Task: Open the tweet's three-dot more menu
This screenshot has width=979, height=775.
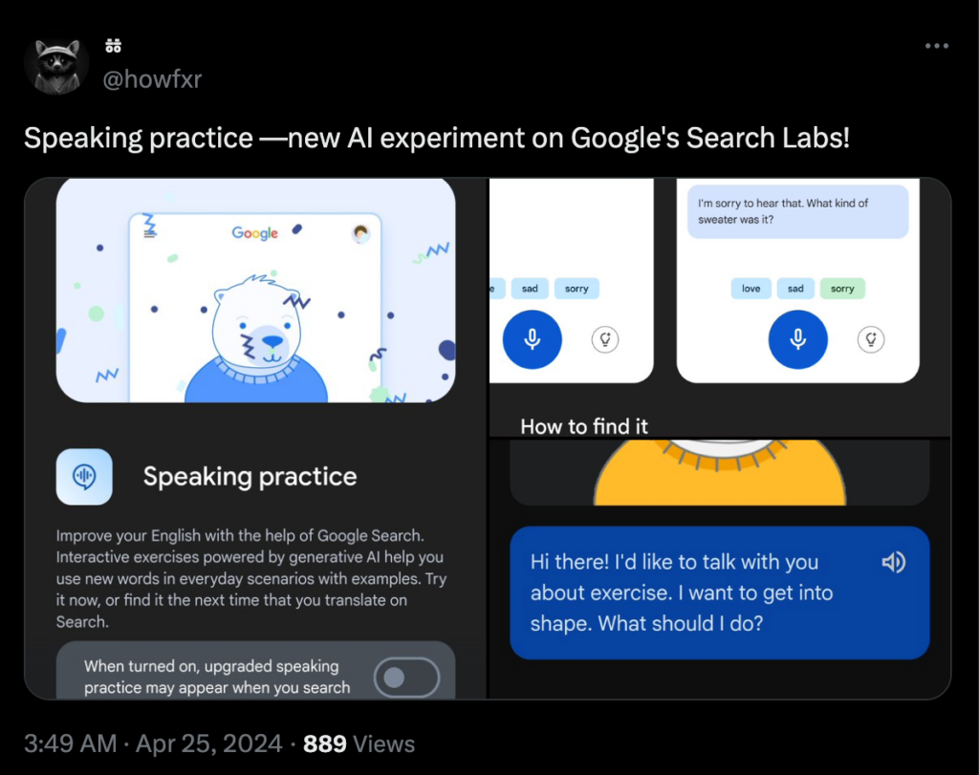Action: pos(937,46)
